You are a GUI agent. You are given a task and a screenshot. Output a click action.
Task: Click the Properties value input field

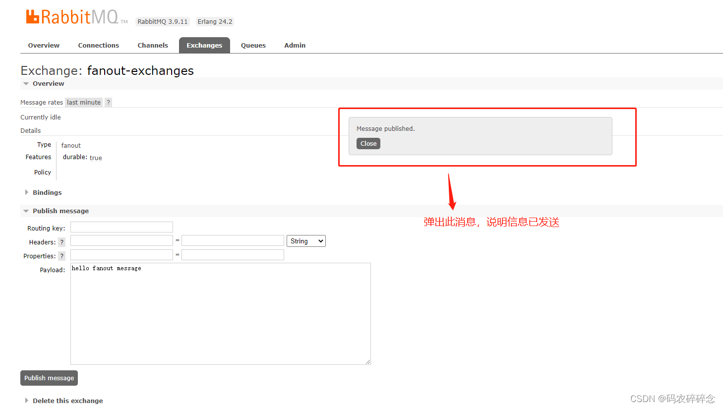point(233,255)
